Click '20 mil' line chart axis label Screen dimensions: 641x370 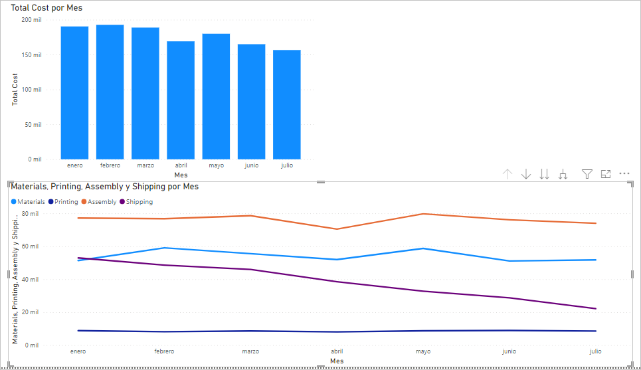tap(31, 312)
